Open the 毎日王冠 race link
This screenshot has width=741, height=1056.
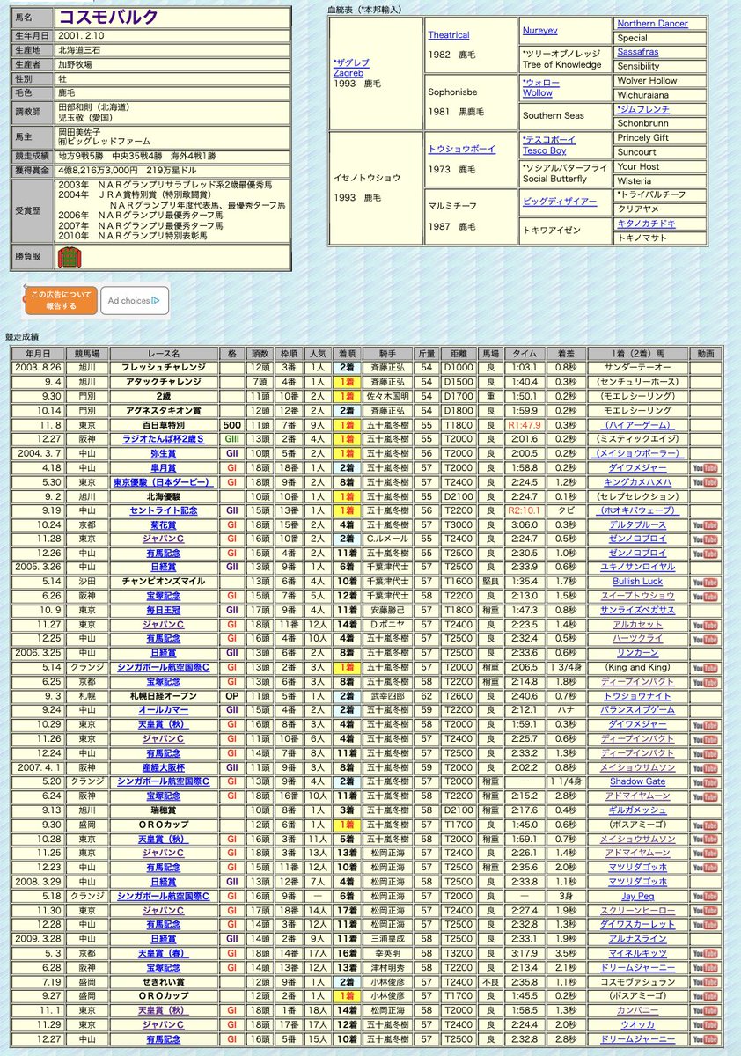click(165, 610)
